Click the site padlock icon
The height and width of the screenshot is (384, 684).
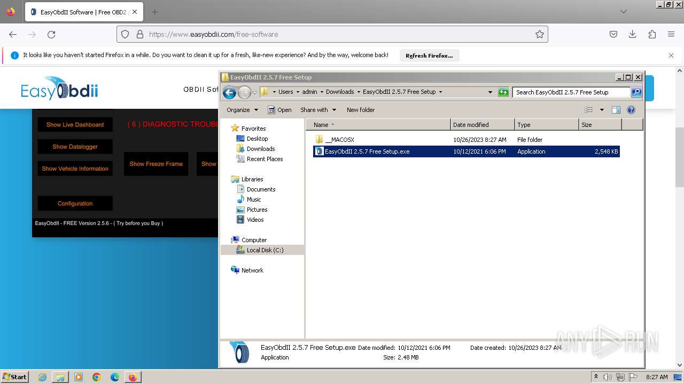140,34
